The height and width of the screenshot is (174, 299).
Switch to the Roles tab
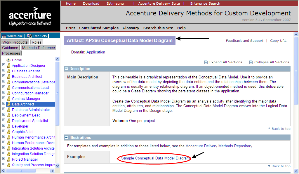(x=36, y=42)
